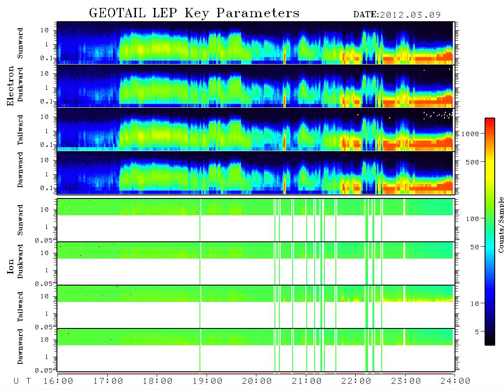Click the "0.05" tick in Ion Dawnward panel

pyautogui.click(x=44, y=370)
